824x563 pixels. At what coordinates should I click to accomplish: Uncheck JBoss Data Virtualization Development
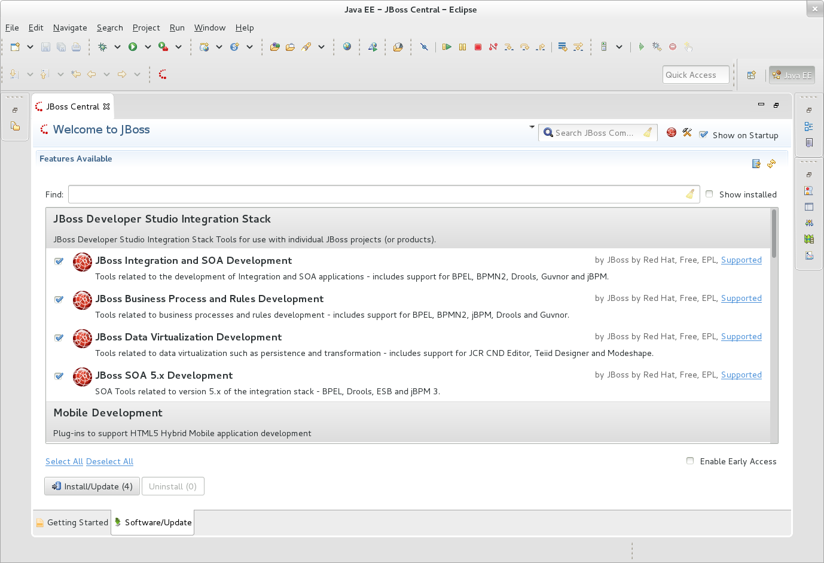click(x=59, y=337)
